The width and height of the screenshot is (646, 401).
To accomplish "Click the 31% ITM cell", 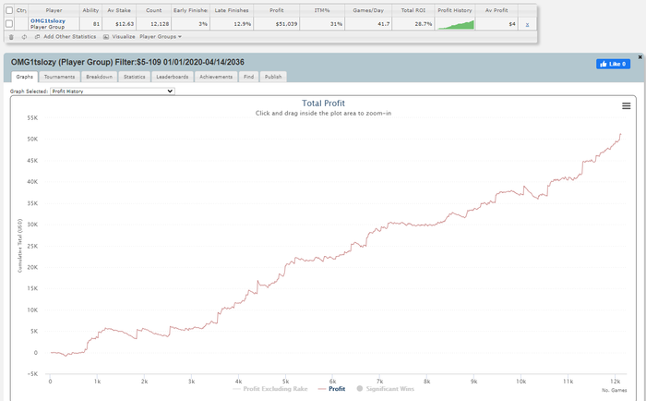I will (322, 24).
